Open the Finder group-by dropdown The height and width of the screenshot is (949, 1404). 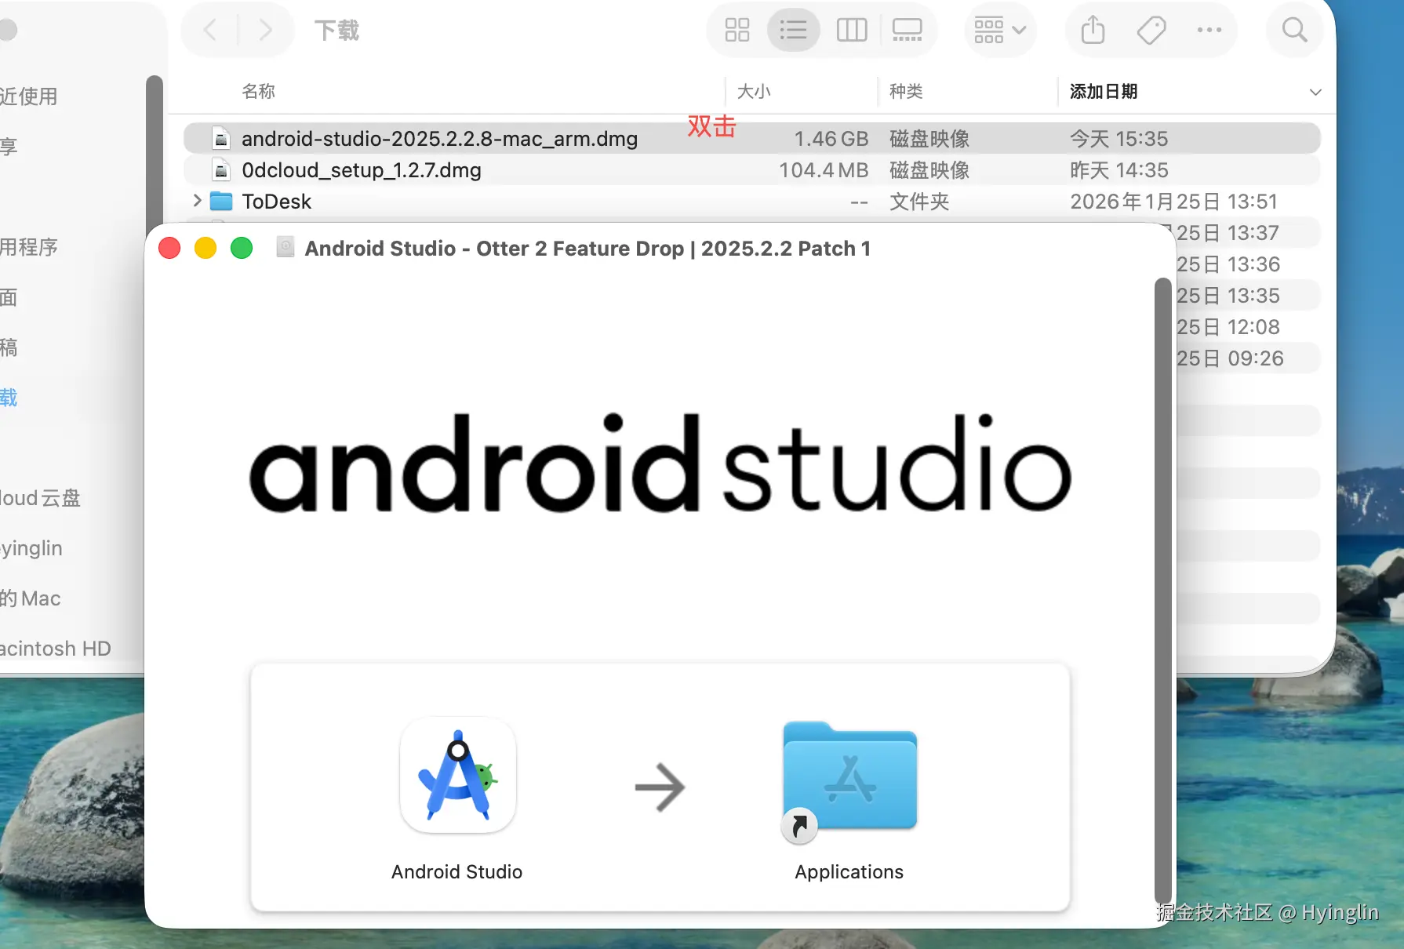click(x=1000, y=31)
